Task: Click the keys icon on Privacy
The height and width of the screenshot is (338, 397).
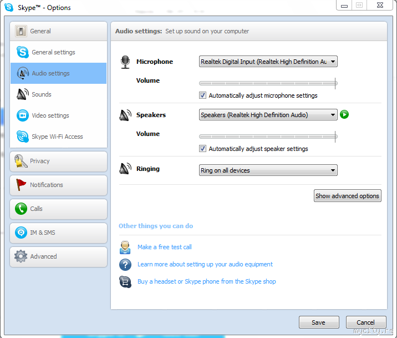Action: 21,161
